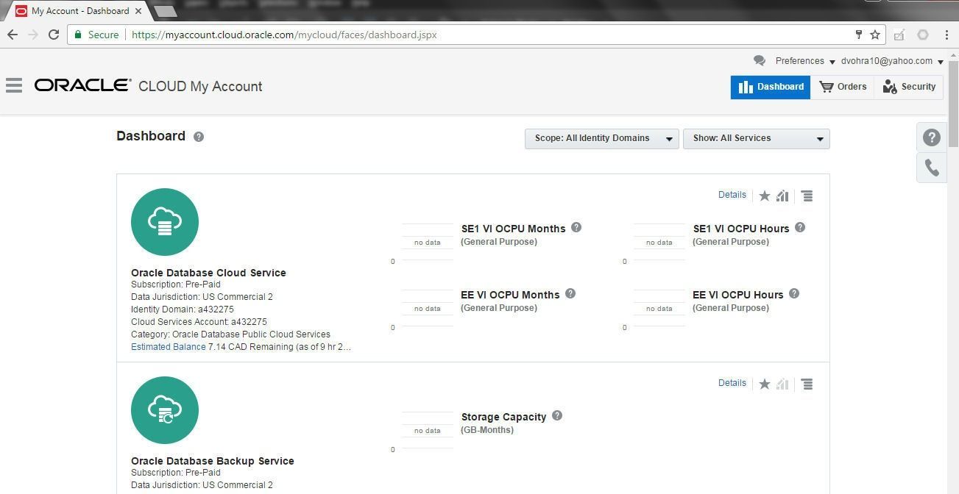The width and height of the screenshot is (959, 494).
Task: Click EE VI OCPU Hours no data chart
Action: pos(659,308)
